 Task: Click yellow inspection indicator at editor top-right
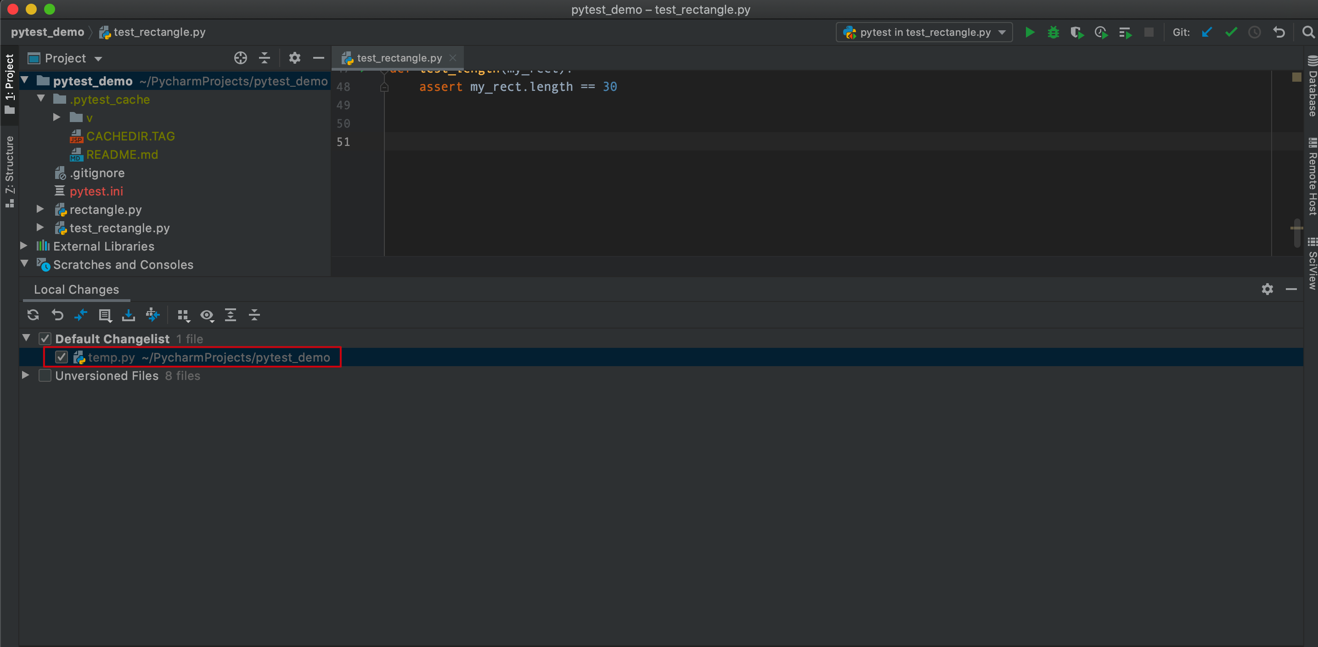(1296, 77)
